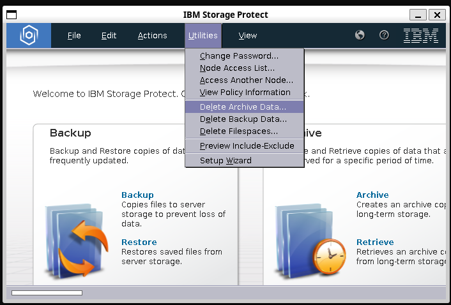The width and height of the screenshot is (451, 305).
Task: Open the help question mark icon
Action: tap(384, 35)
